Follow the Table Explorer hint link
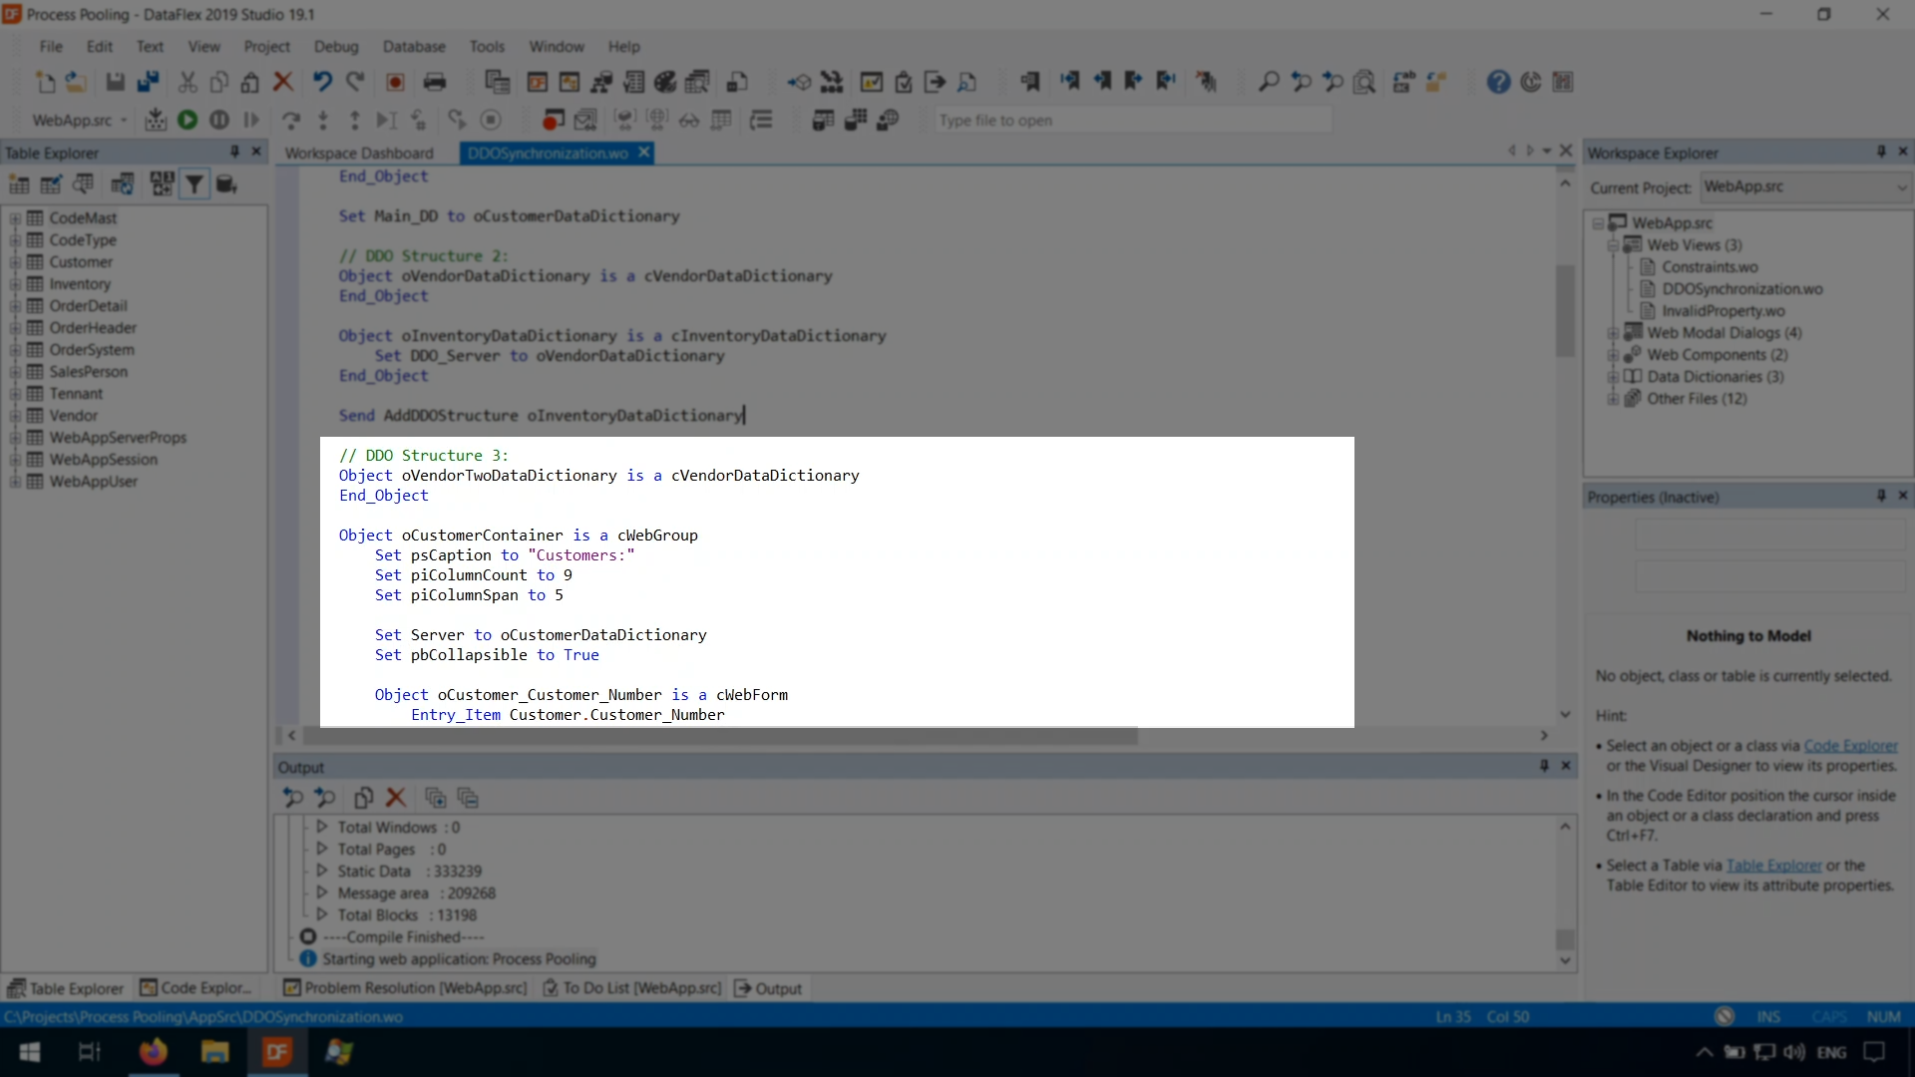The width and height of the screenshot is (1915, 1077). [1773, 866]
